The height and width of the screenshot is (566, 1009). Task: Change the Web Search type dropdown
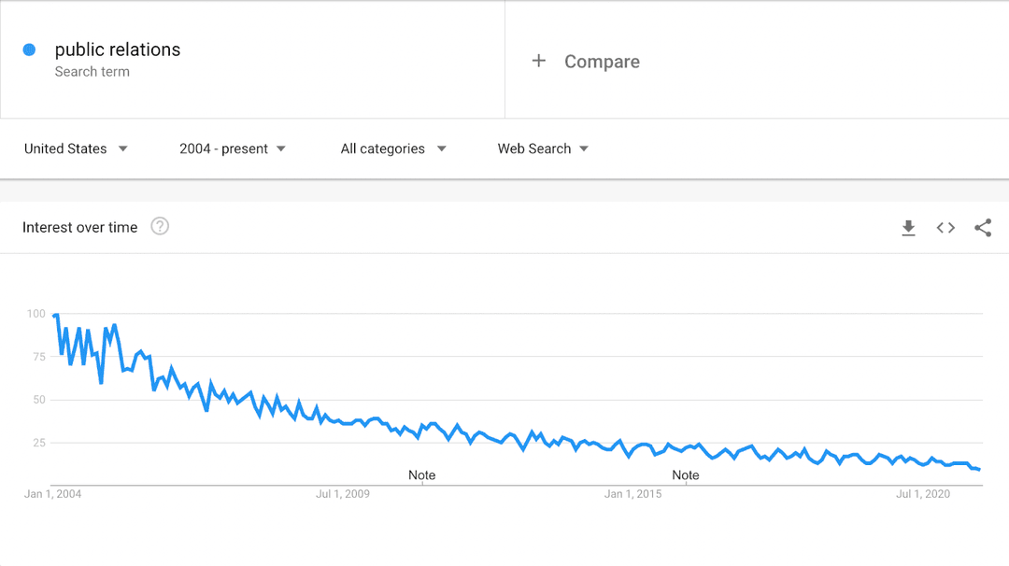[x=542, y=149]
